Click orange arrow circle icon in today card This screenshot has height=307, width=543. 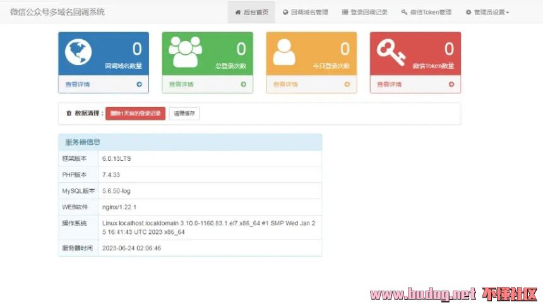[347, 84]
